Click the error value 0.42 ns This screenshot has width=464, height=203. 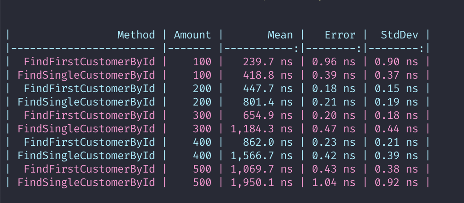click(334, 156)
